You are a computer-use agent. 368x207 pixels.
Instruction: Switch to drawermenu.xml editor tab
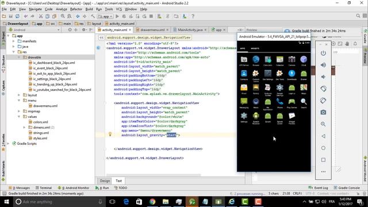[x=152, y=30]
